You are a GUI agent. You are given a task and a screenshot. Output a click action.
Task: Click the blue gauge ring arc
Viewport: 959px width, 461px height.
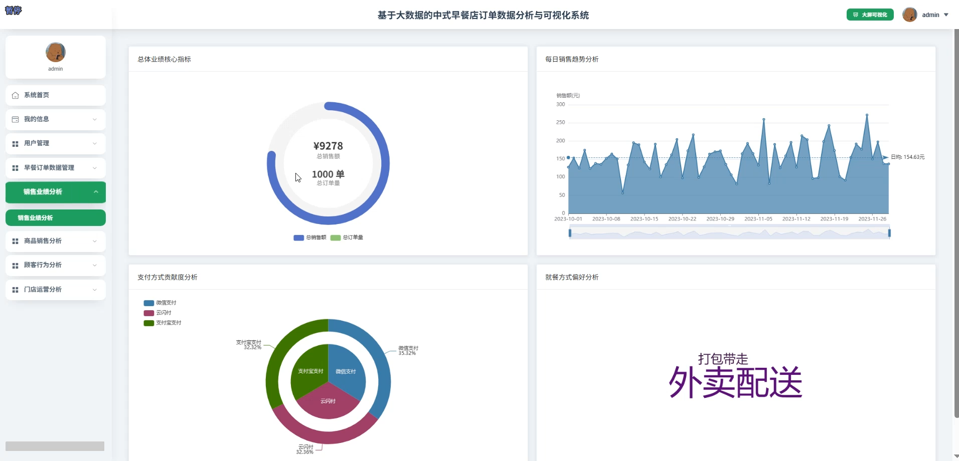(x=384, y=163)
